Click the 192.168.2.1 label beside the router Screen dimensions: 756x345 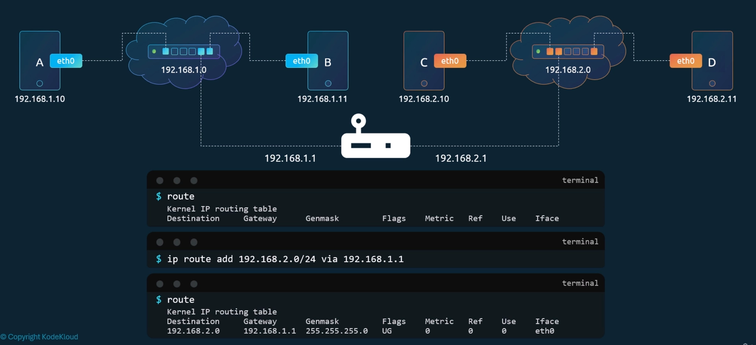point(461,158)
